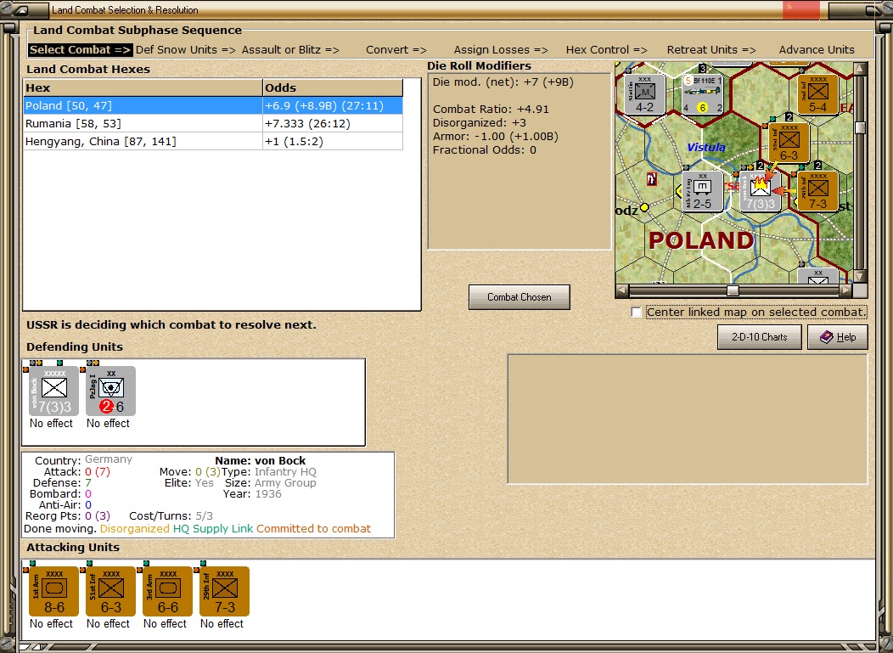Click Fractional Odds: 0 line
893x653 pixels.
[x=484, y=149]
